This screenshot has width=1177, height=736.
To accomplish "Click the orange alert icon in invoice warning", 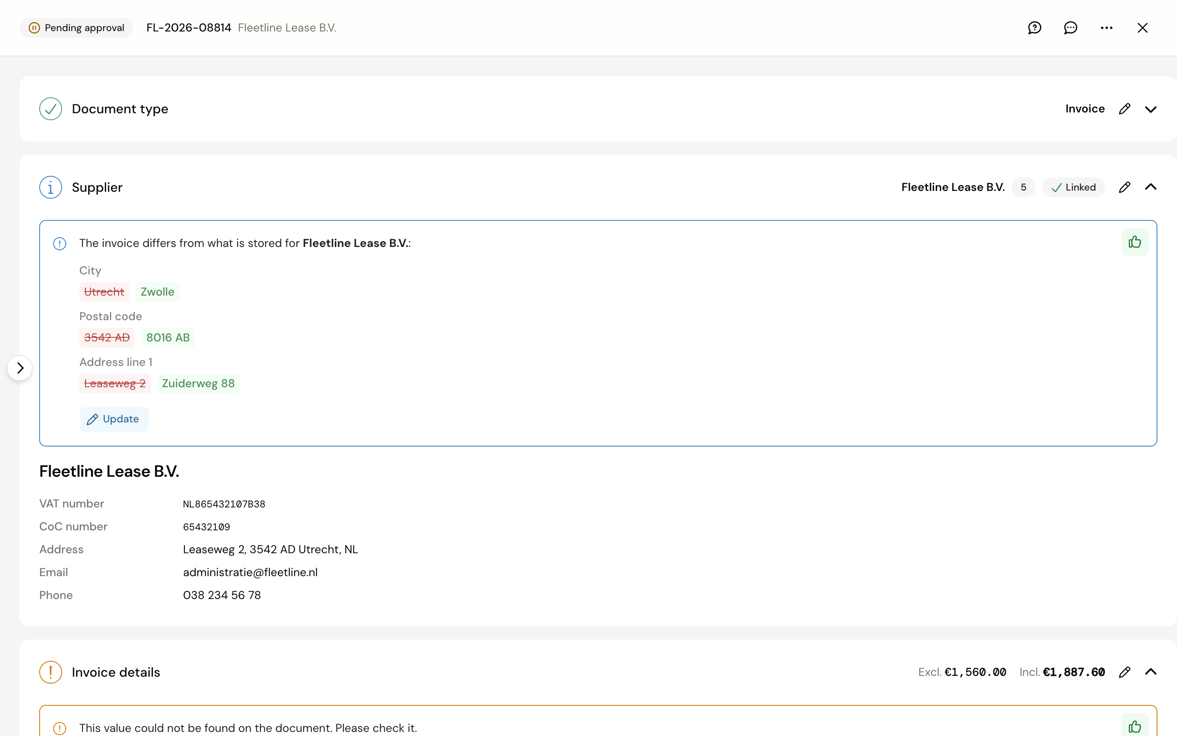I will (x=59, y=728).
